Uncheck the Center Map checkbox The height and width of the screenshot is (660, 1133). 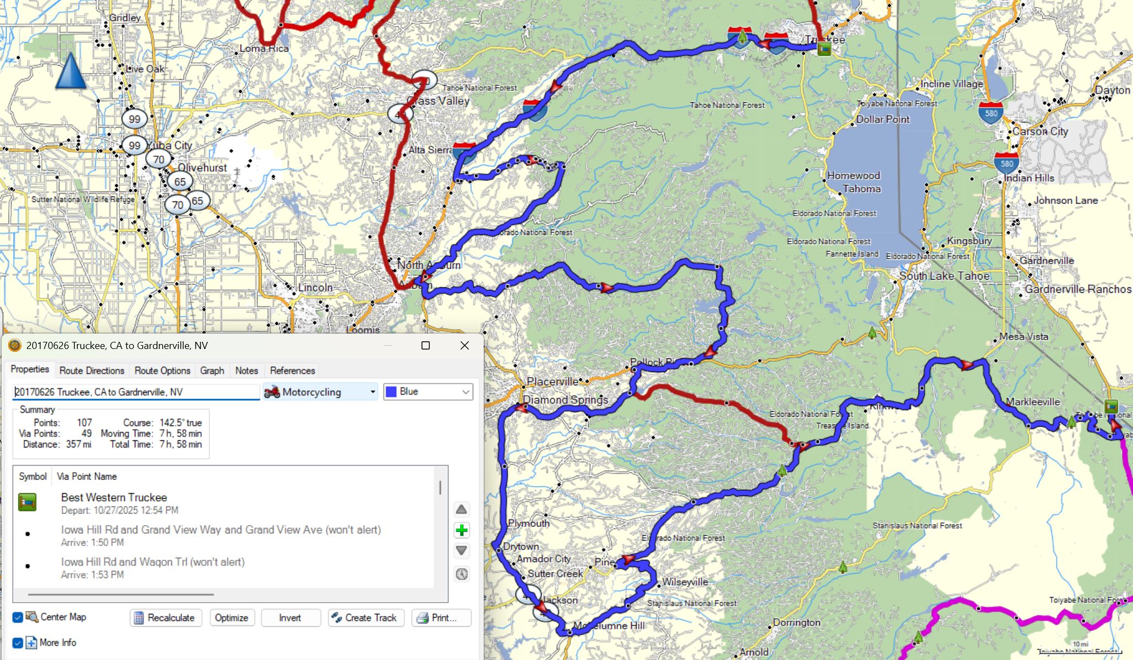(18, 617)
